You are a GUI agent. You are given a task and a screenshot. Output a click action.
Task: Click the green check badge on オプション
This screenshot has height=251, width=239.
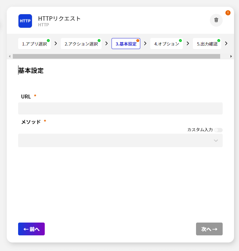[180, 41]
